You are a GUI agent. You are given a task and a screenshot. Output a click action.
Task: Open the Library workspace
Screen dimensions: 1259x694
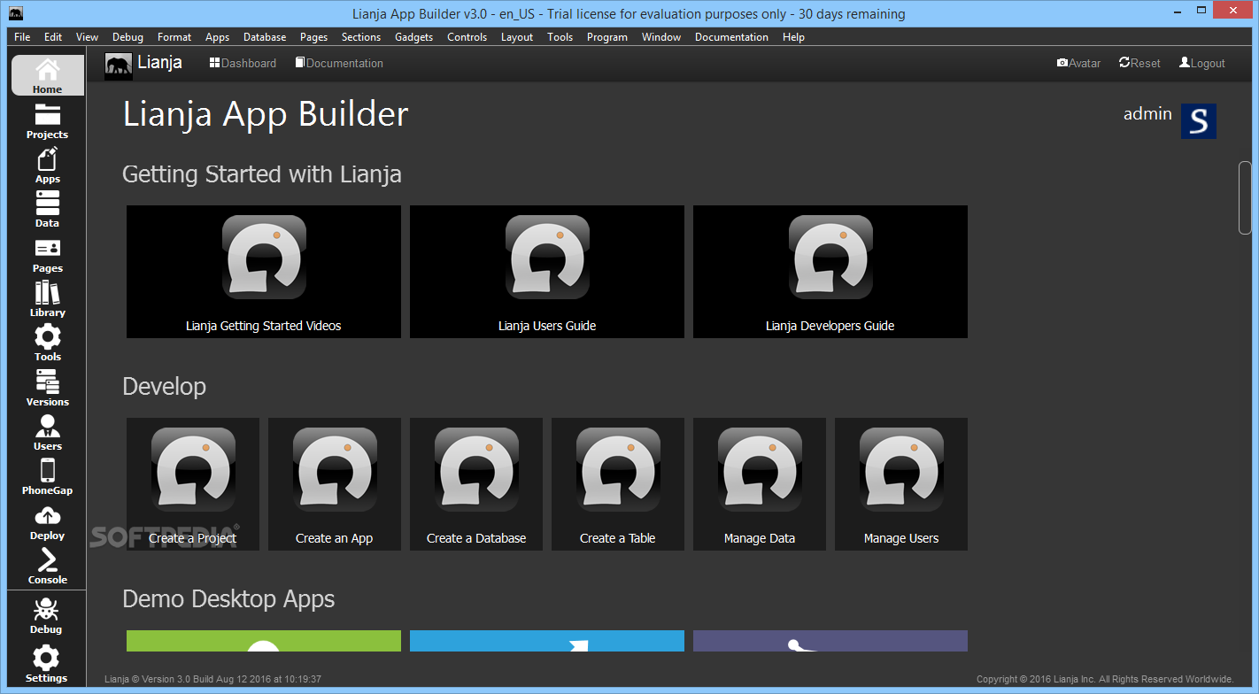pyautogui.click(x=48, y=299)
